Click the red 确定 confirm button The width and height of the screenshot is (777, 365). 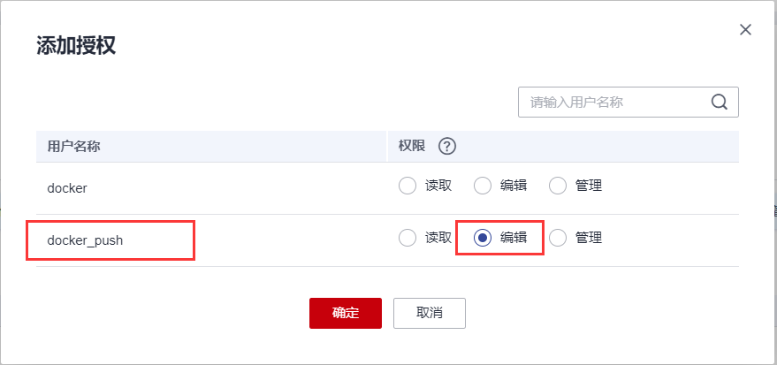[x=346, y=313]
